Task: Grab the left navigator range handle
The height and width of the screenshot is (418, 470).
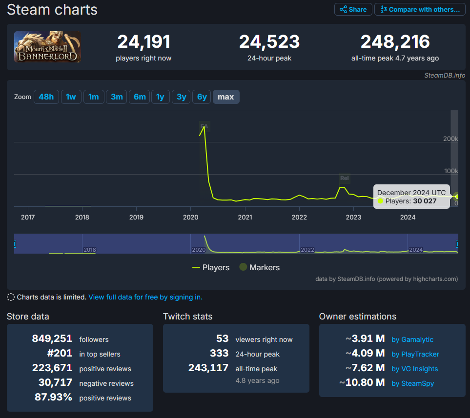Action: coord(15,243)
